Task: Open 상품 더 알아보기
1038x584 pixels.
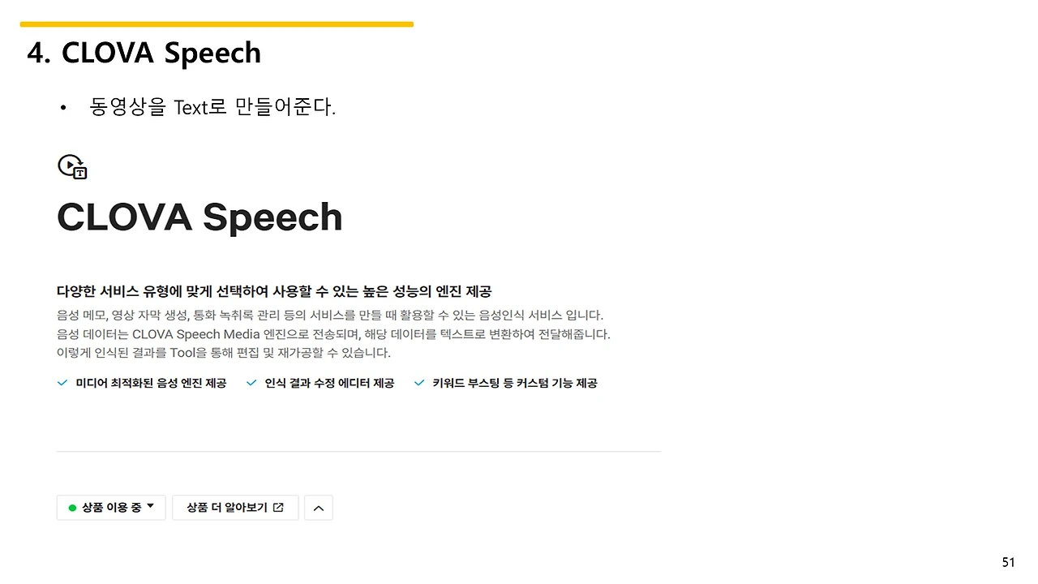Action: pos(235,507)
